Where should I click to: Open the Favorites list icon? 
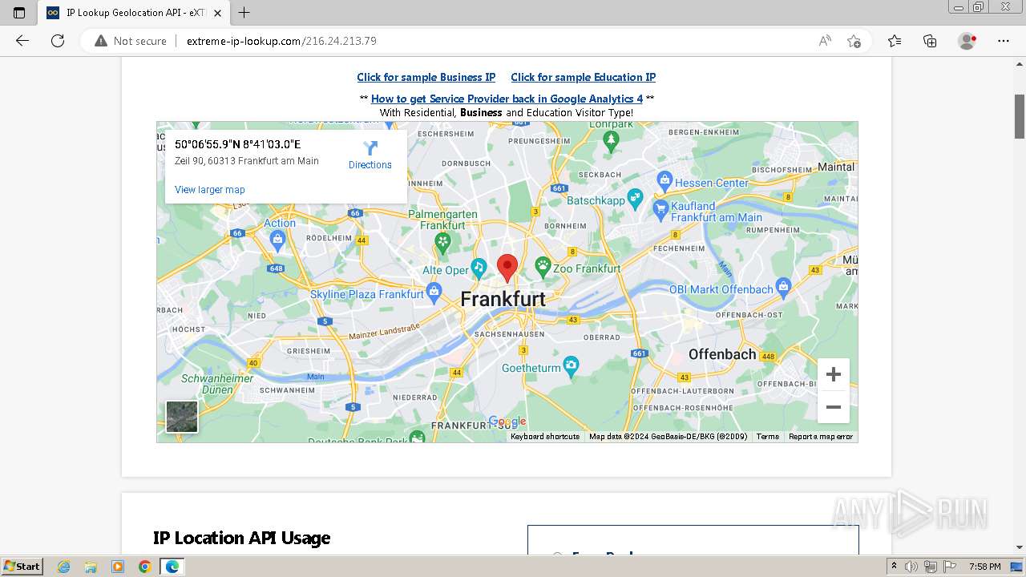point(895,41)
